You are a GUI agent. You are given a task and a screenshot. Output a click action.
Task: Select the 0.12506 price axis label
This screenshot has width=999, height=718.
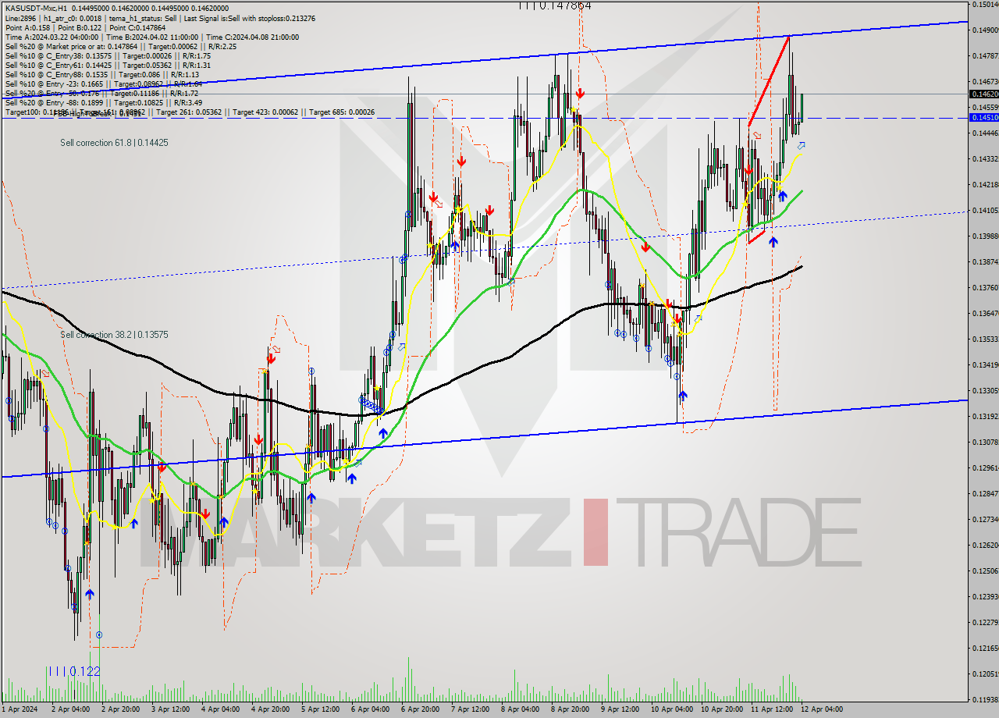click(x=986, y=571)
